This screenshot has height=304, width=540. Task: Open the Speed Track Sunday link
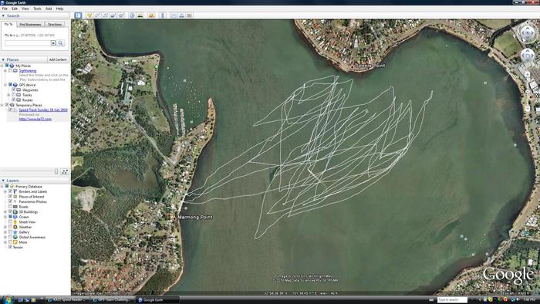click(43, 110)
